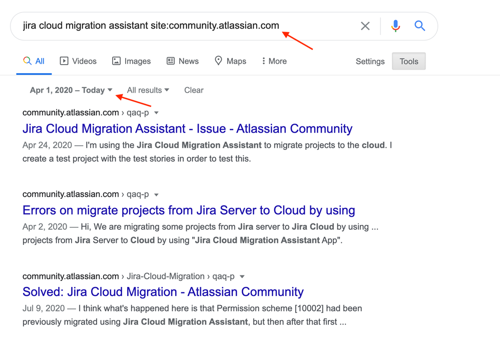Open 'Errors on migrate projects from Jira Server' result

(189, 210)
